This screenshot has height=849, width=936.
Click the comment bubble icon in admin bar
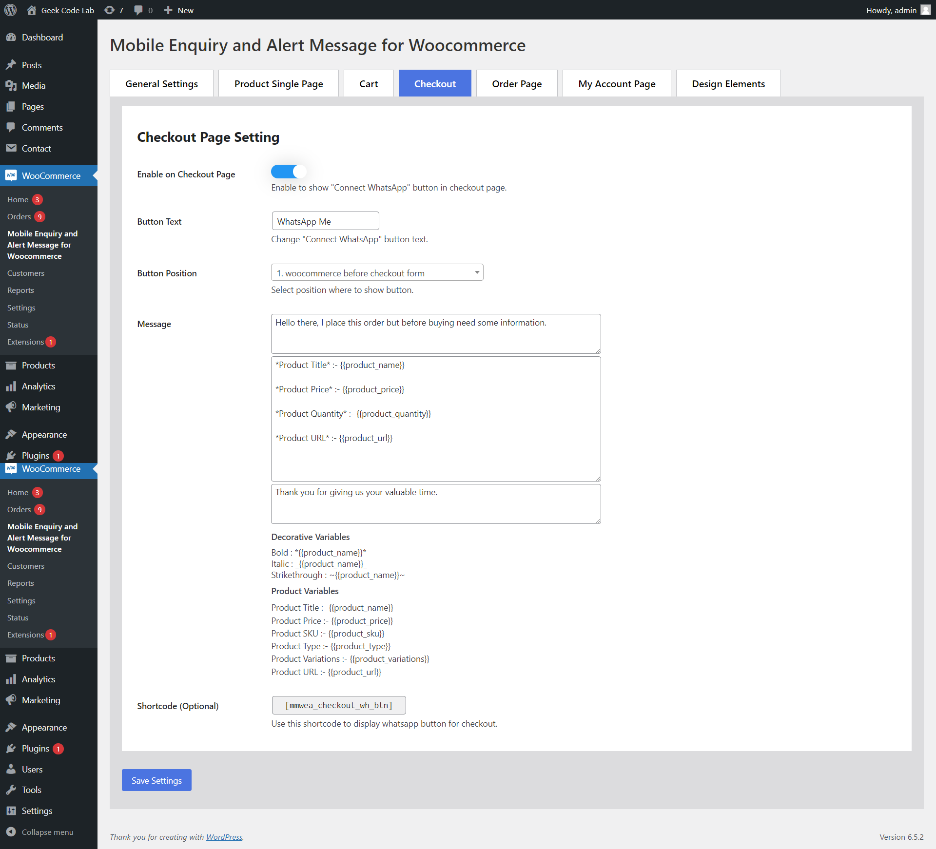coord(138,10)
